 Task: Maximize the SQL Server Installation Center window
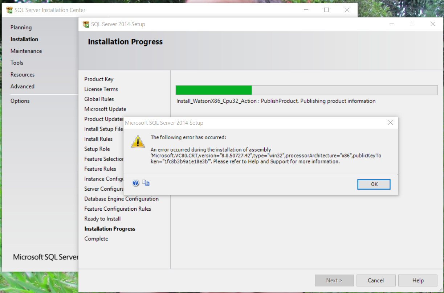point(326,10)
